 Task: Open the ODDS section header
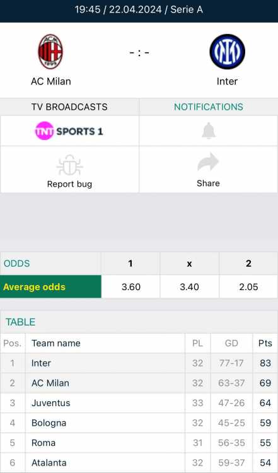pyautogui.click(x=17, y=264)
